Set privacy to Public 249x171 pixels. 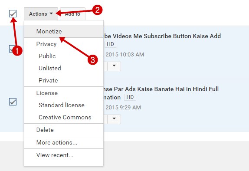click(64, 56)
